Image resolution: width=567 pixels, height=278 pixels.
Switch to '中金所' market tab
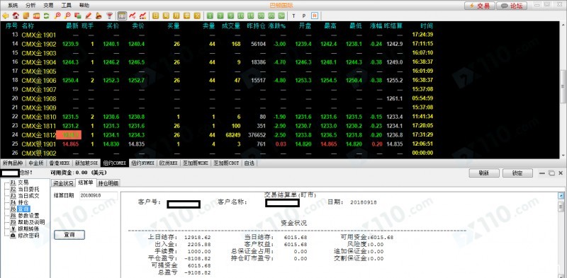pos(36,163)
